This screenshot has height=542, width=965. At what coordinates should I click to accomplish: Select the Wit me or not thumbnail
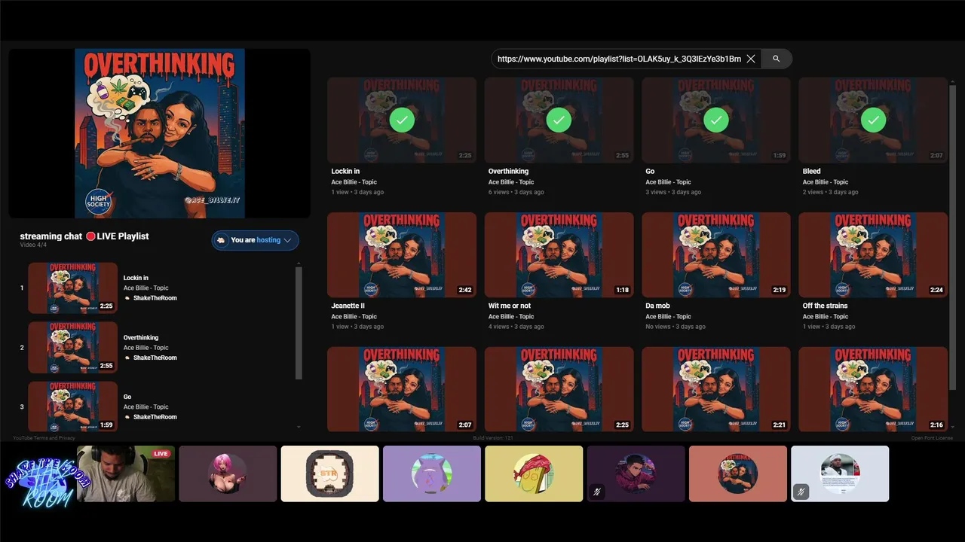click(x=559, y=254)
